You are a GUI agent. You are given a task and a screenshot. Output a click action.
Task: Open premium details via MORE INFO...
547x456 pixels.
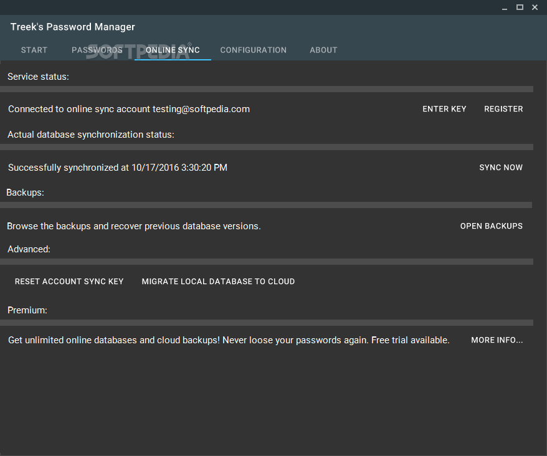pos(497,340)
